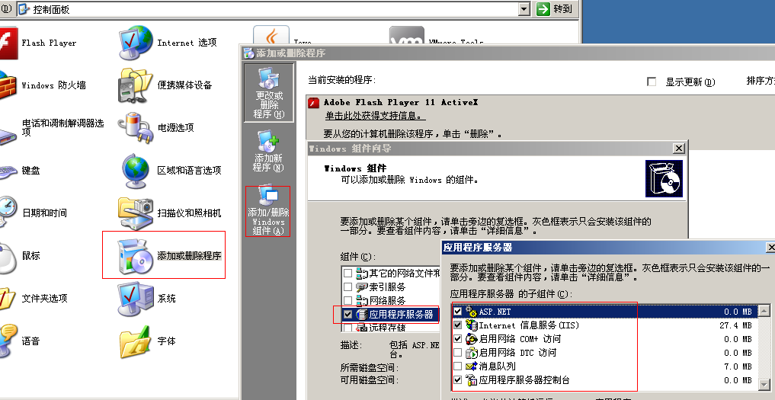Image resolution: width=775 pixels, height=400 pixels.
Task: Select 网络服务 list item text
Action: point(387,300)
